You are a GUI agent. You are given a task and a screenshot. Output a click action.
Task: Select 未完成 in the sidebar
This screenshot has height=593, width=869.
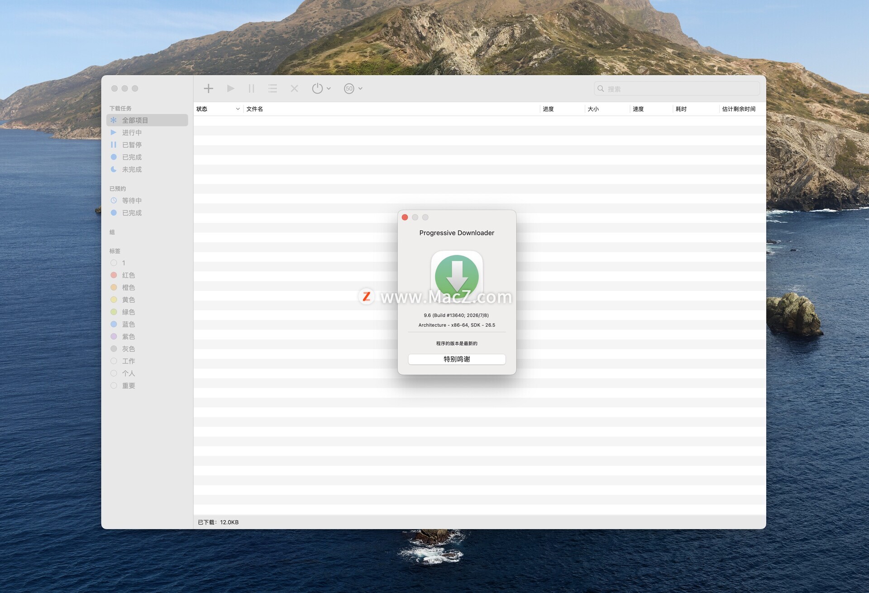pos(147,169)
